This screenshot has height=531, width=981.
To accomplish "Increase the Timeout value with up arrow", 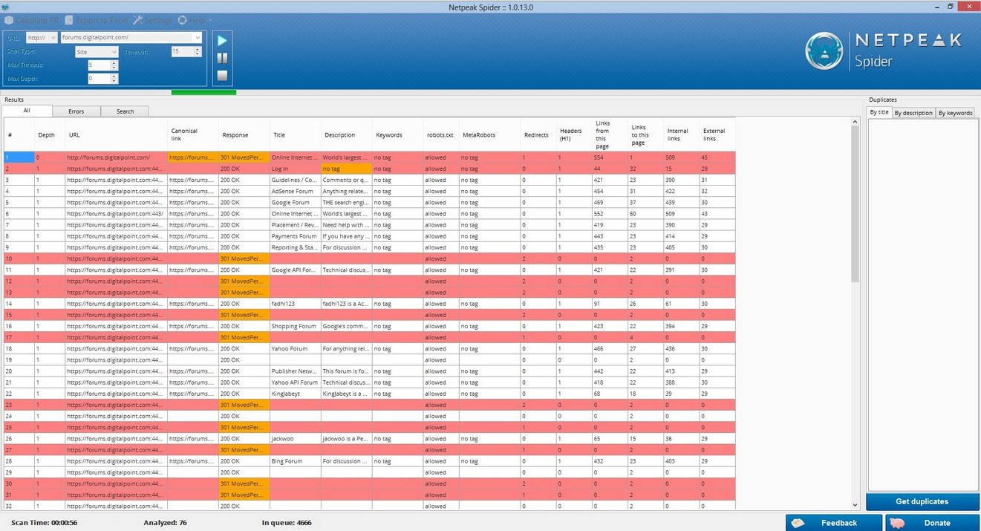I will click(198, 50).
